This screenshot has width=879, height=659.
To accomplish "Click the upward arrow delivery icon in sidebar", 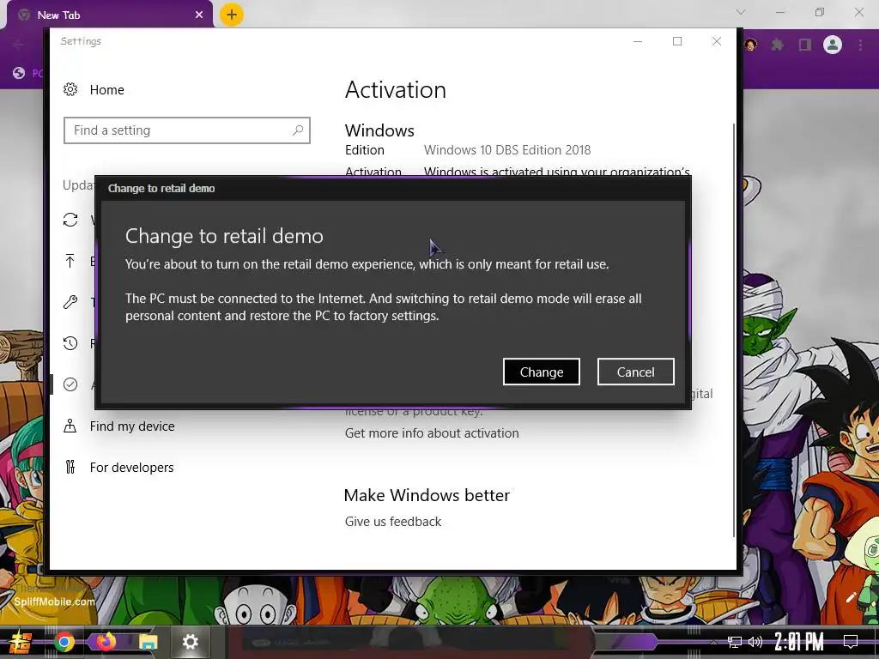I will (70, 261).
